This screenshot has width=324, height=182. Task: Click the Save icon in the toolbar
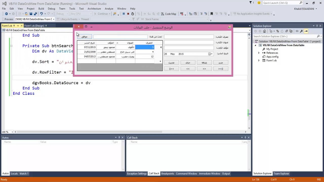click(x=31, y=14)
